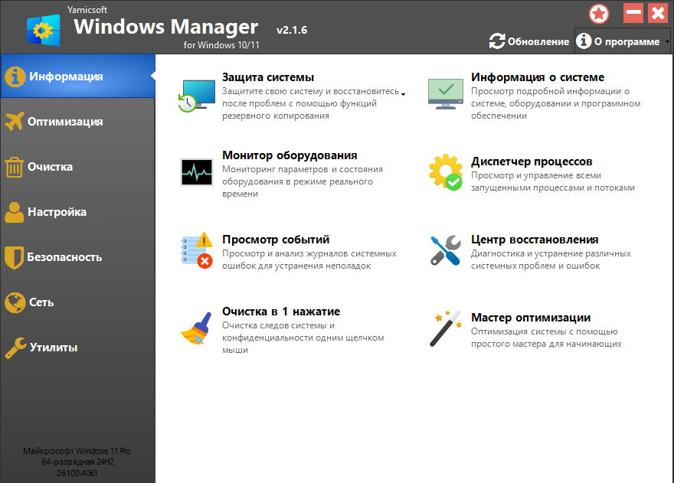The height and width of the screenshot is (483, 674).
Task: Launch Центр восстановления title link
Action: click(535, 240)
